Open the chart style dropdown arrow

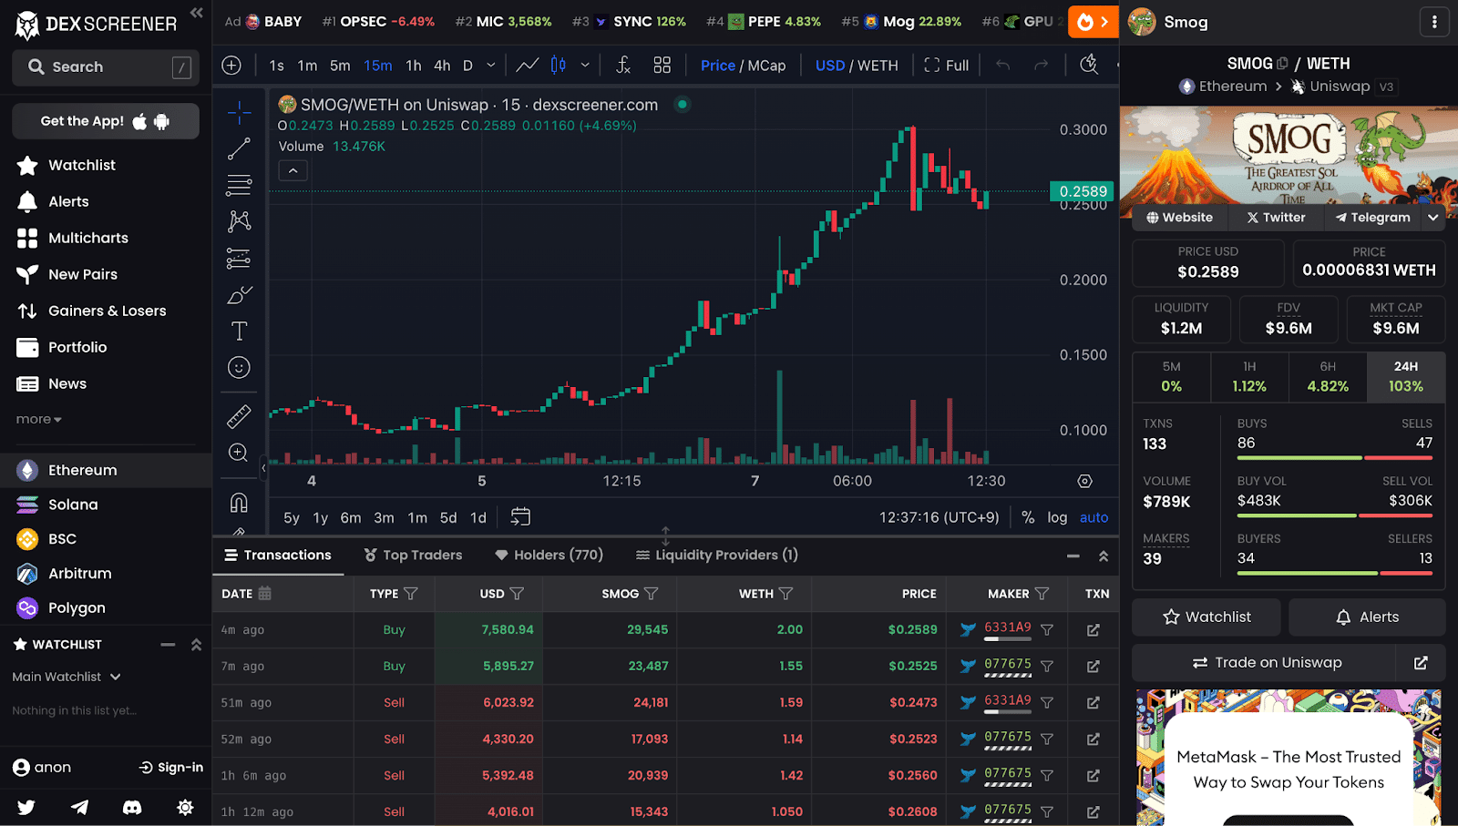coord(585,66)
